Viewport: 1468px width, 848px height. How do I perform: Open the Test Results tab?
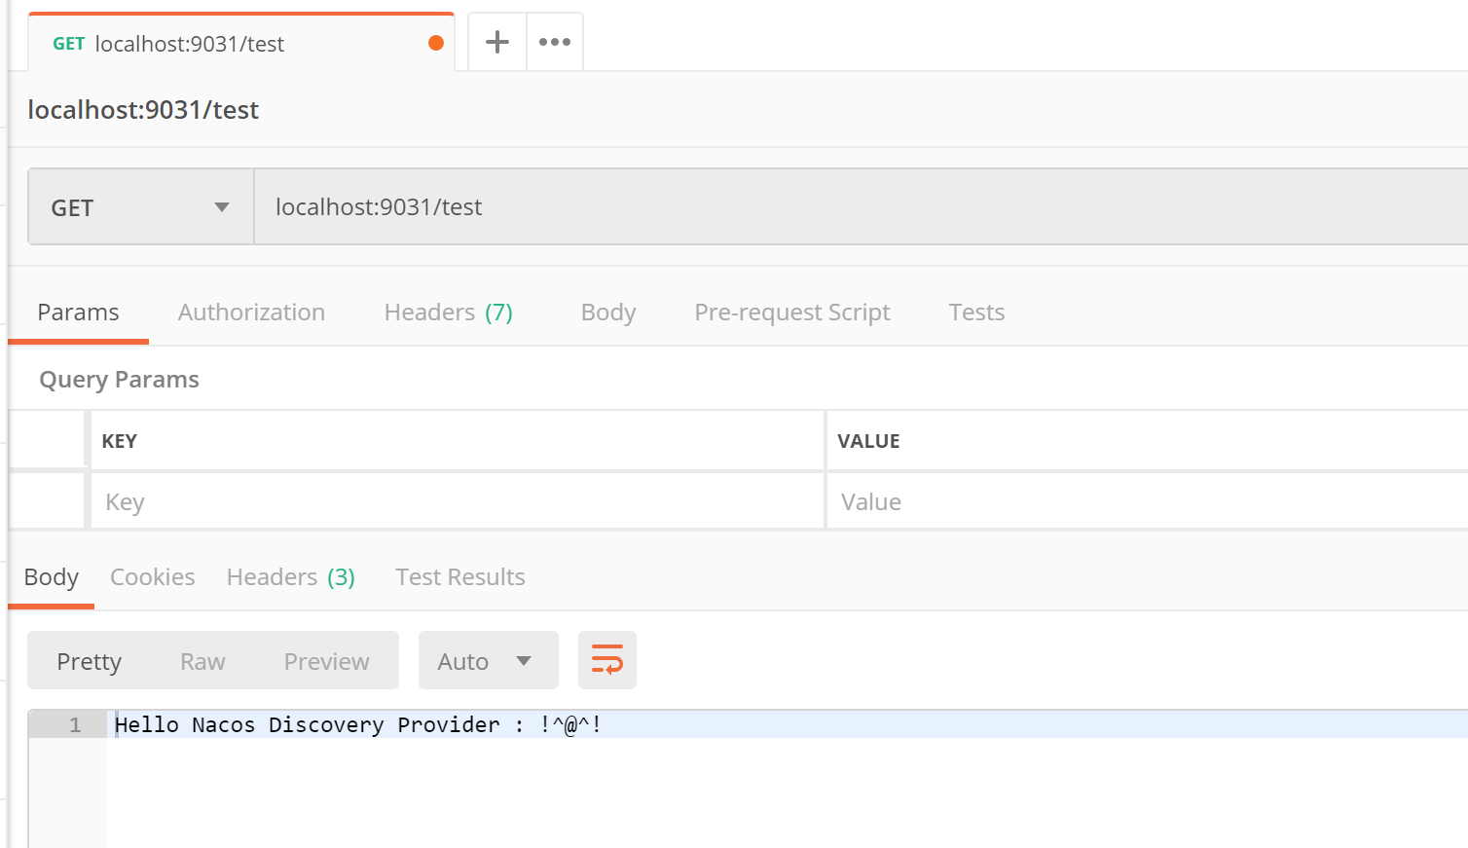460,577
